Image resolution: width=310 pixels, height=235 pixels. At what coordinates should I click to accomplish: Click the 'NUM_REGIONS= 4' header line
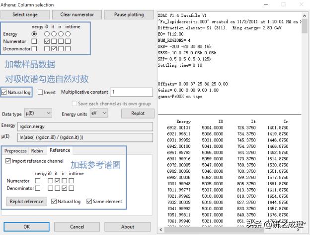(174, 40)
